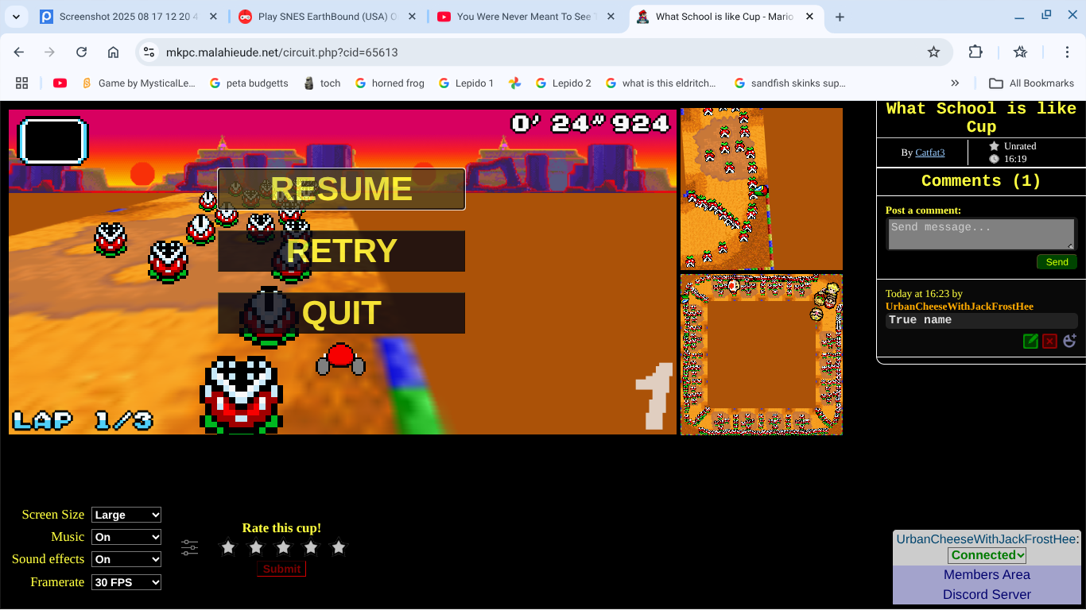Open the YouTube bookmark icon

click(60, 83)
